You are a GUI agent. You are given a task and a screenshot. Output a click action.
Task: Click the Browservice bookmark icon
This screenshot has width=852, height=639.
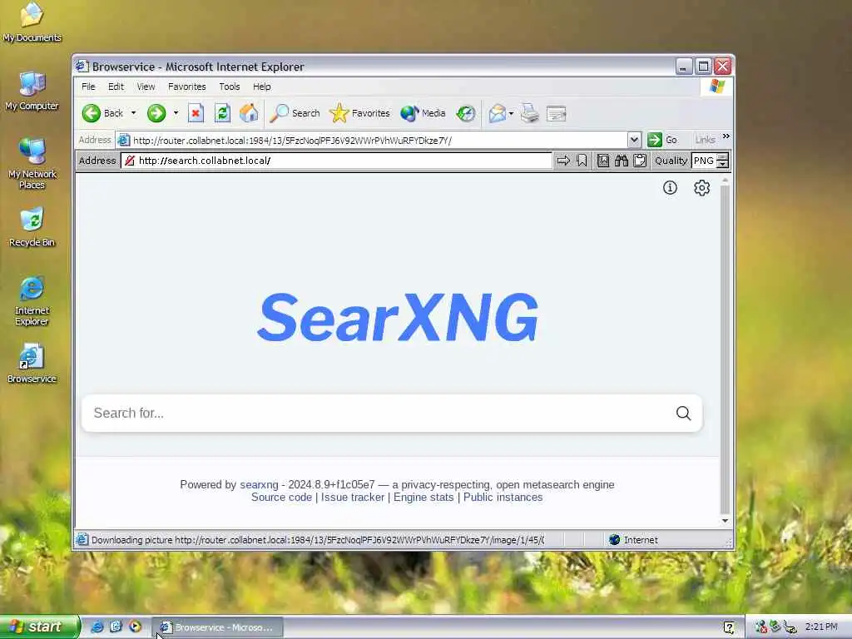(582, 161)
